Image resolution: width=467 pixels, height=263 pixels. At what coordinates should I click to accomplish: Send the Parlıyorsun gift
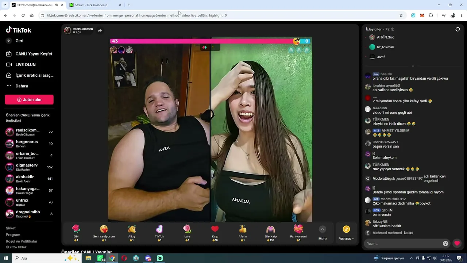pyautogui.click(x=298, y=233)
